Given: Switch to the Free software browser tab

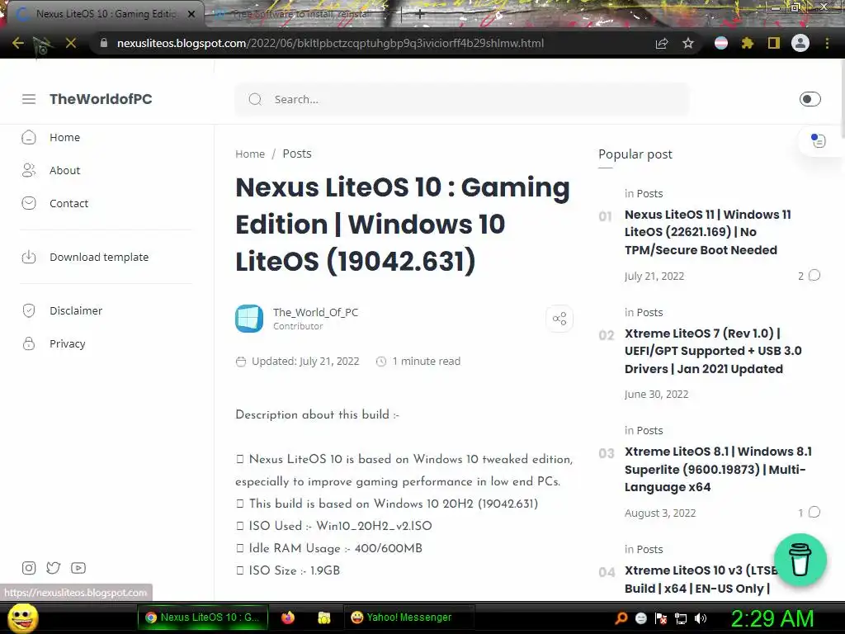Looking at the screenshot, I should pos(302,14).
